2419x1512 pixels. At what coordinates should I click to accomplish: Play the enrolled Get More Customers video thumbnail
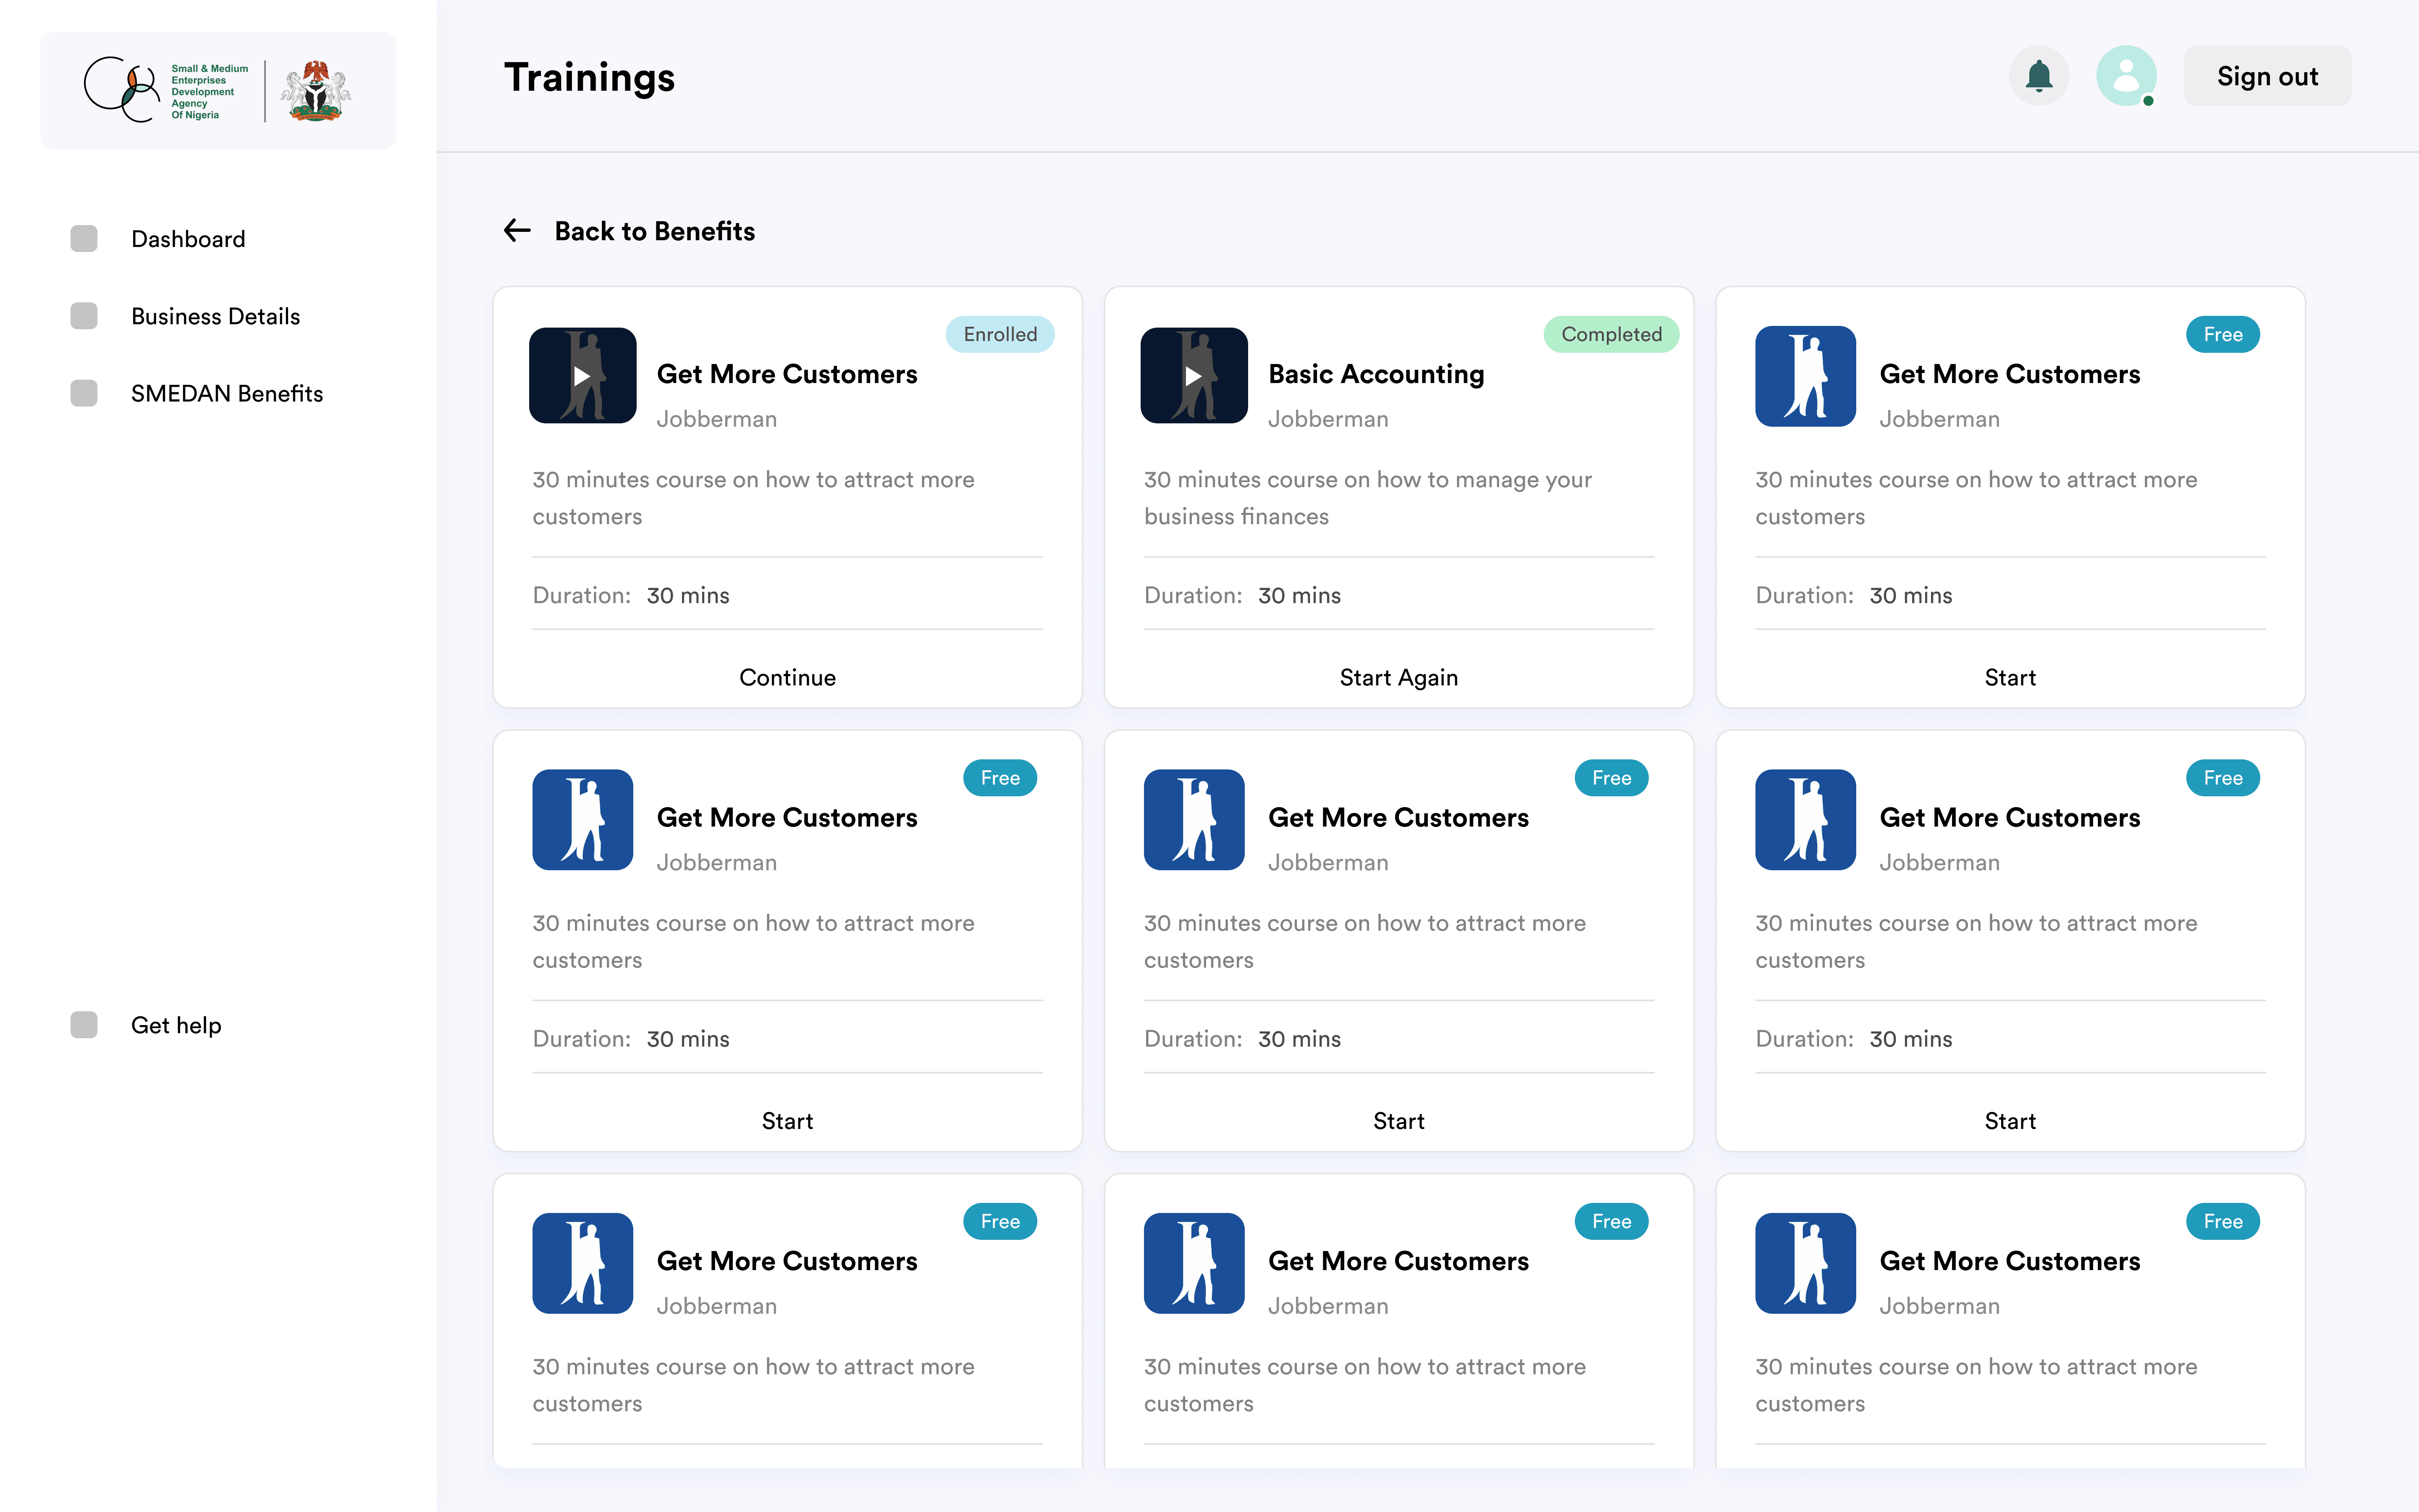pyautogui.click(x=583, y=376)
